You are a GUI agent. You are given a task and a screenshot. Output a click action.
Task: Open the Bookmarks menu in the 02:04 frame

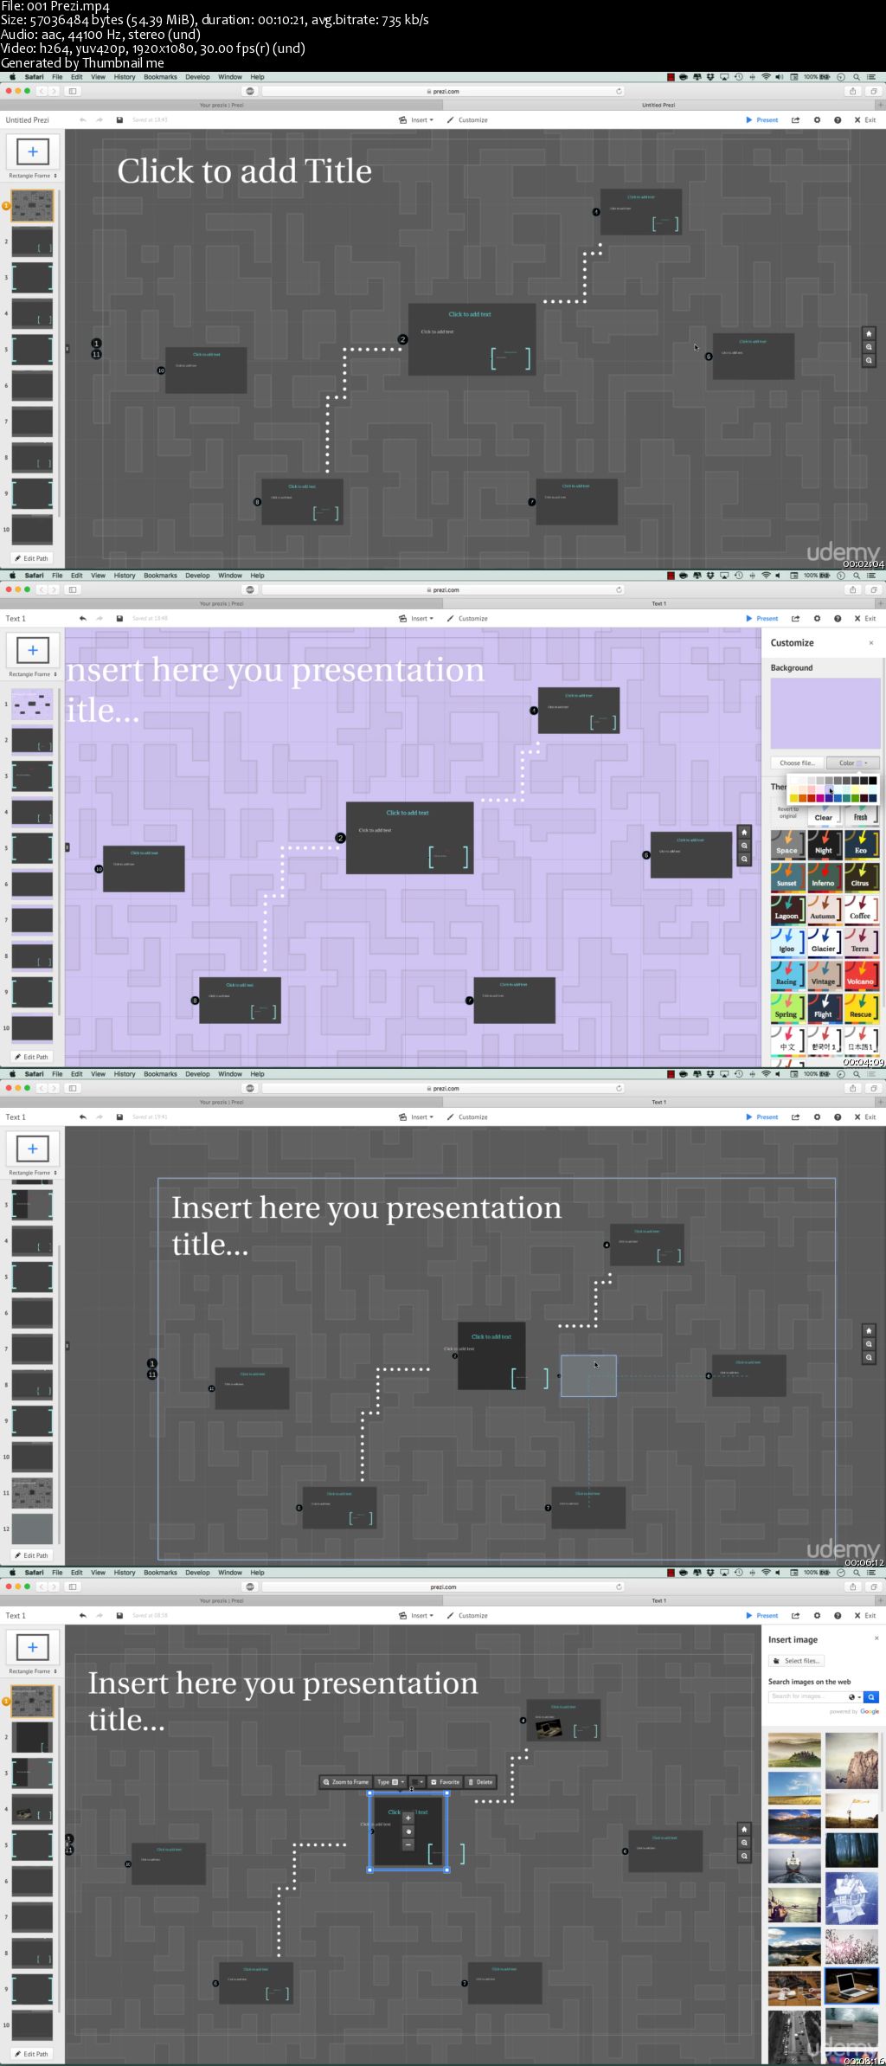(160, 77)
